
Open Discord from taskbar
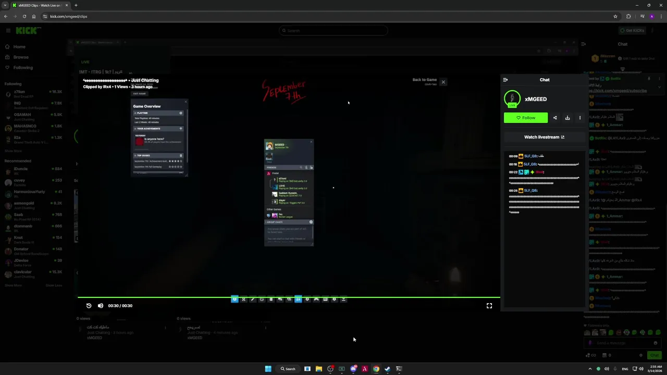click(x=353, y=369)
